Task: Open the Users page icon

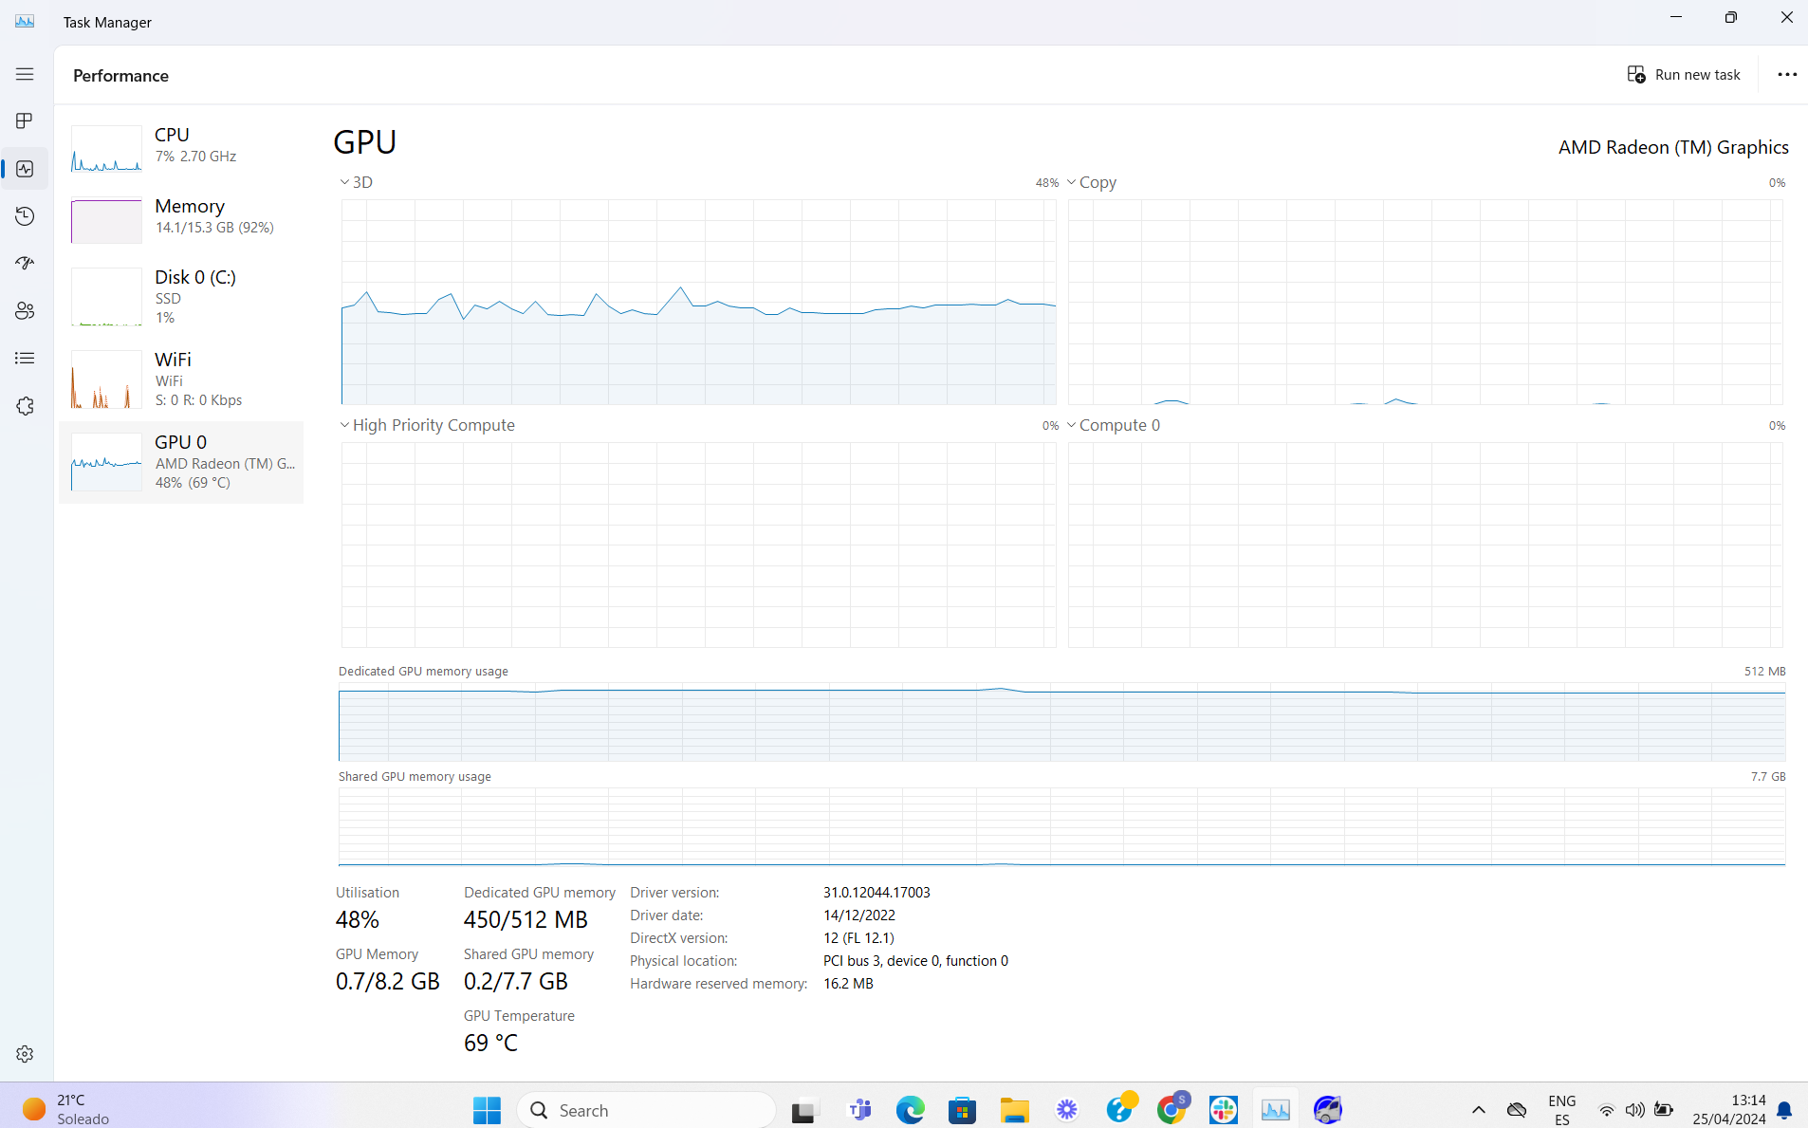Action: 25,311
